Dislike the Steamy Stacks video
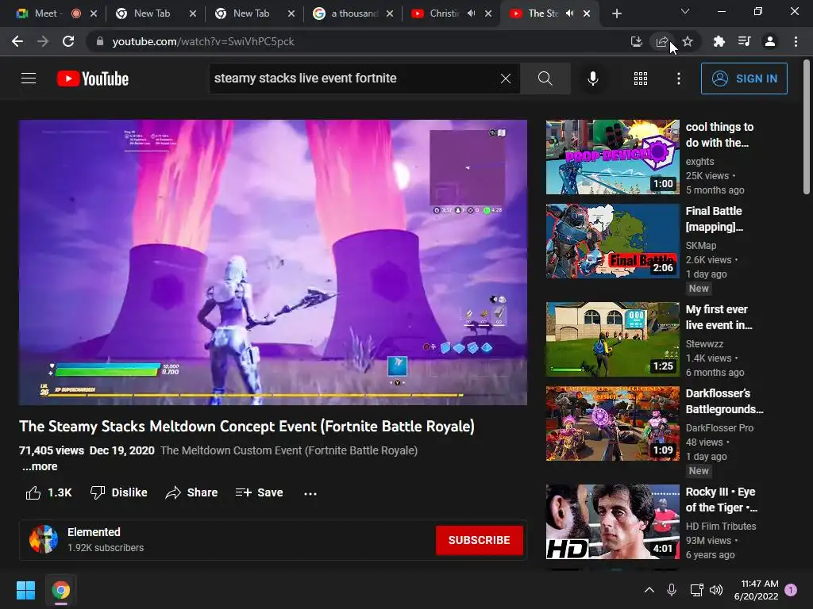The image size is (813, 609). pos(119,492)
